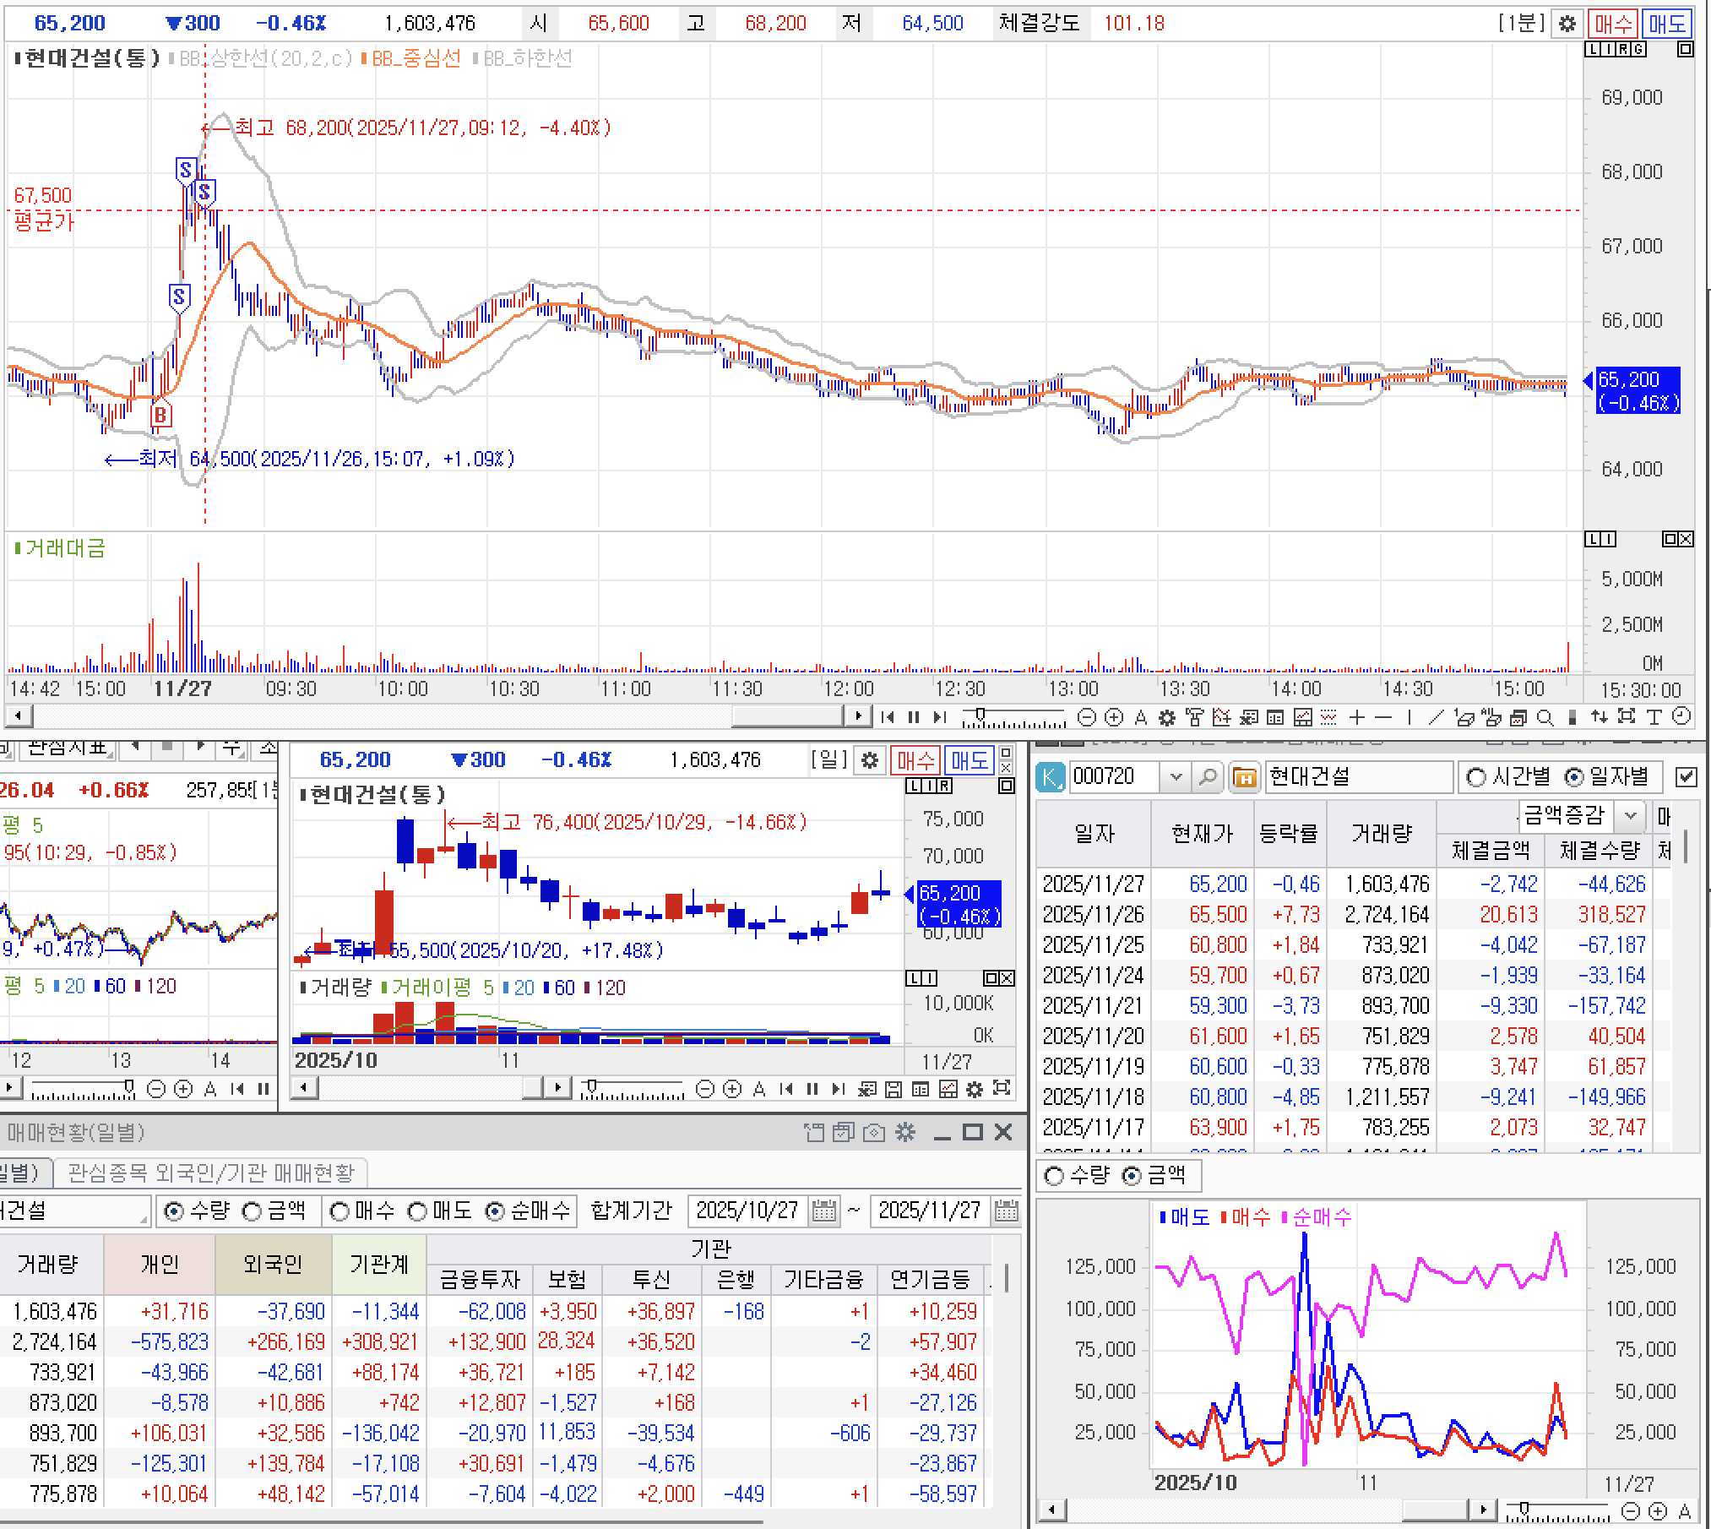Click the blue 매도 button on the minute chart
1711x1529 pixels.
tap(1667, 23)
